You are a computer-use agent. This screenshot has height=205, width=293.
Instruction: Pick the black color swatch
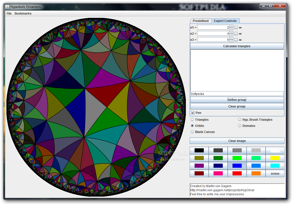[x=199, y=150]
